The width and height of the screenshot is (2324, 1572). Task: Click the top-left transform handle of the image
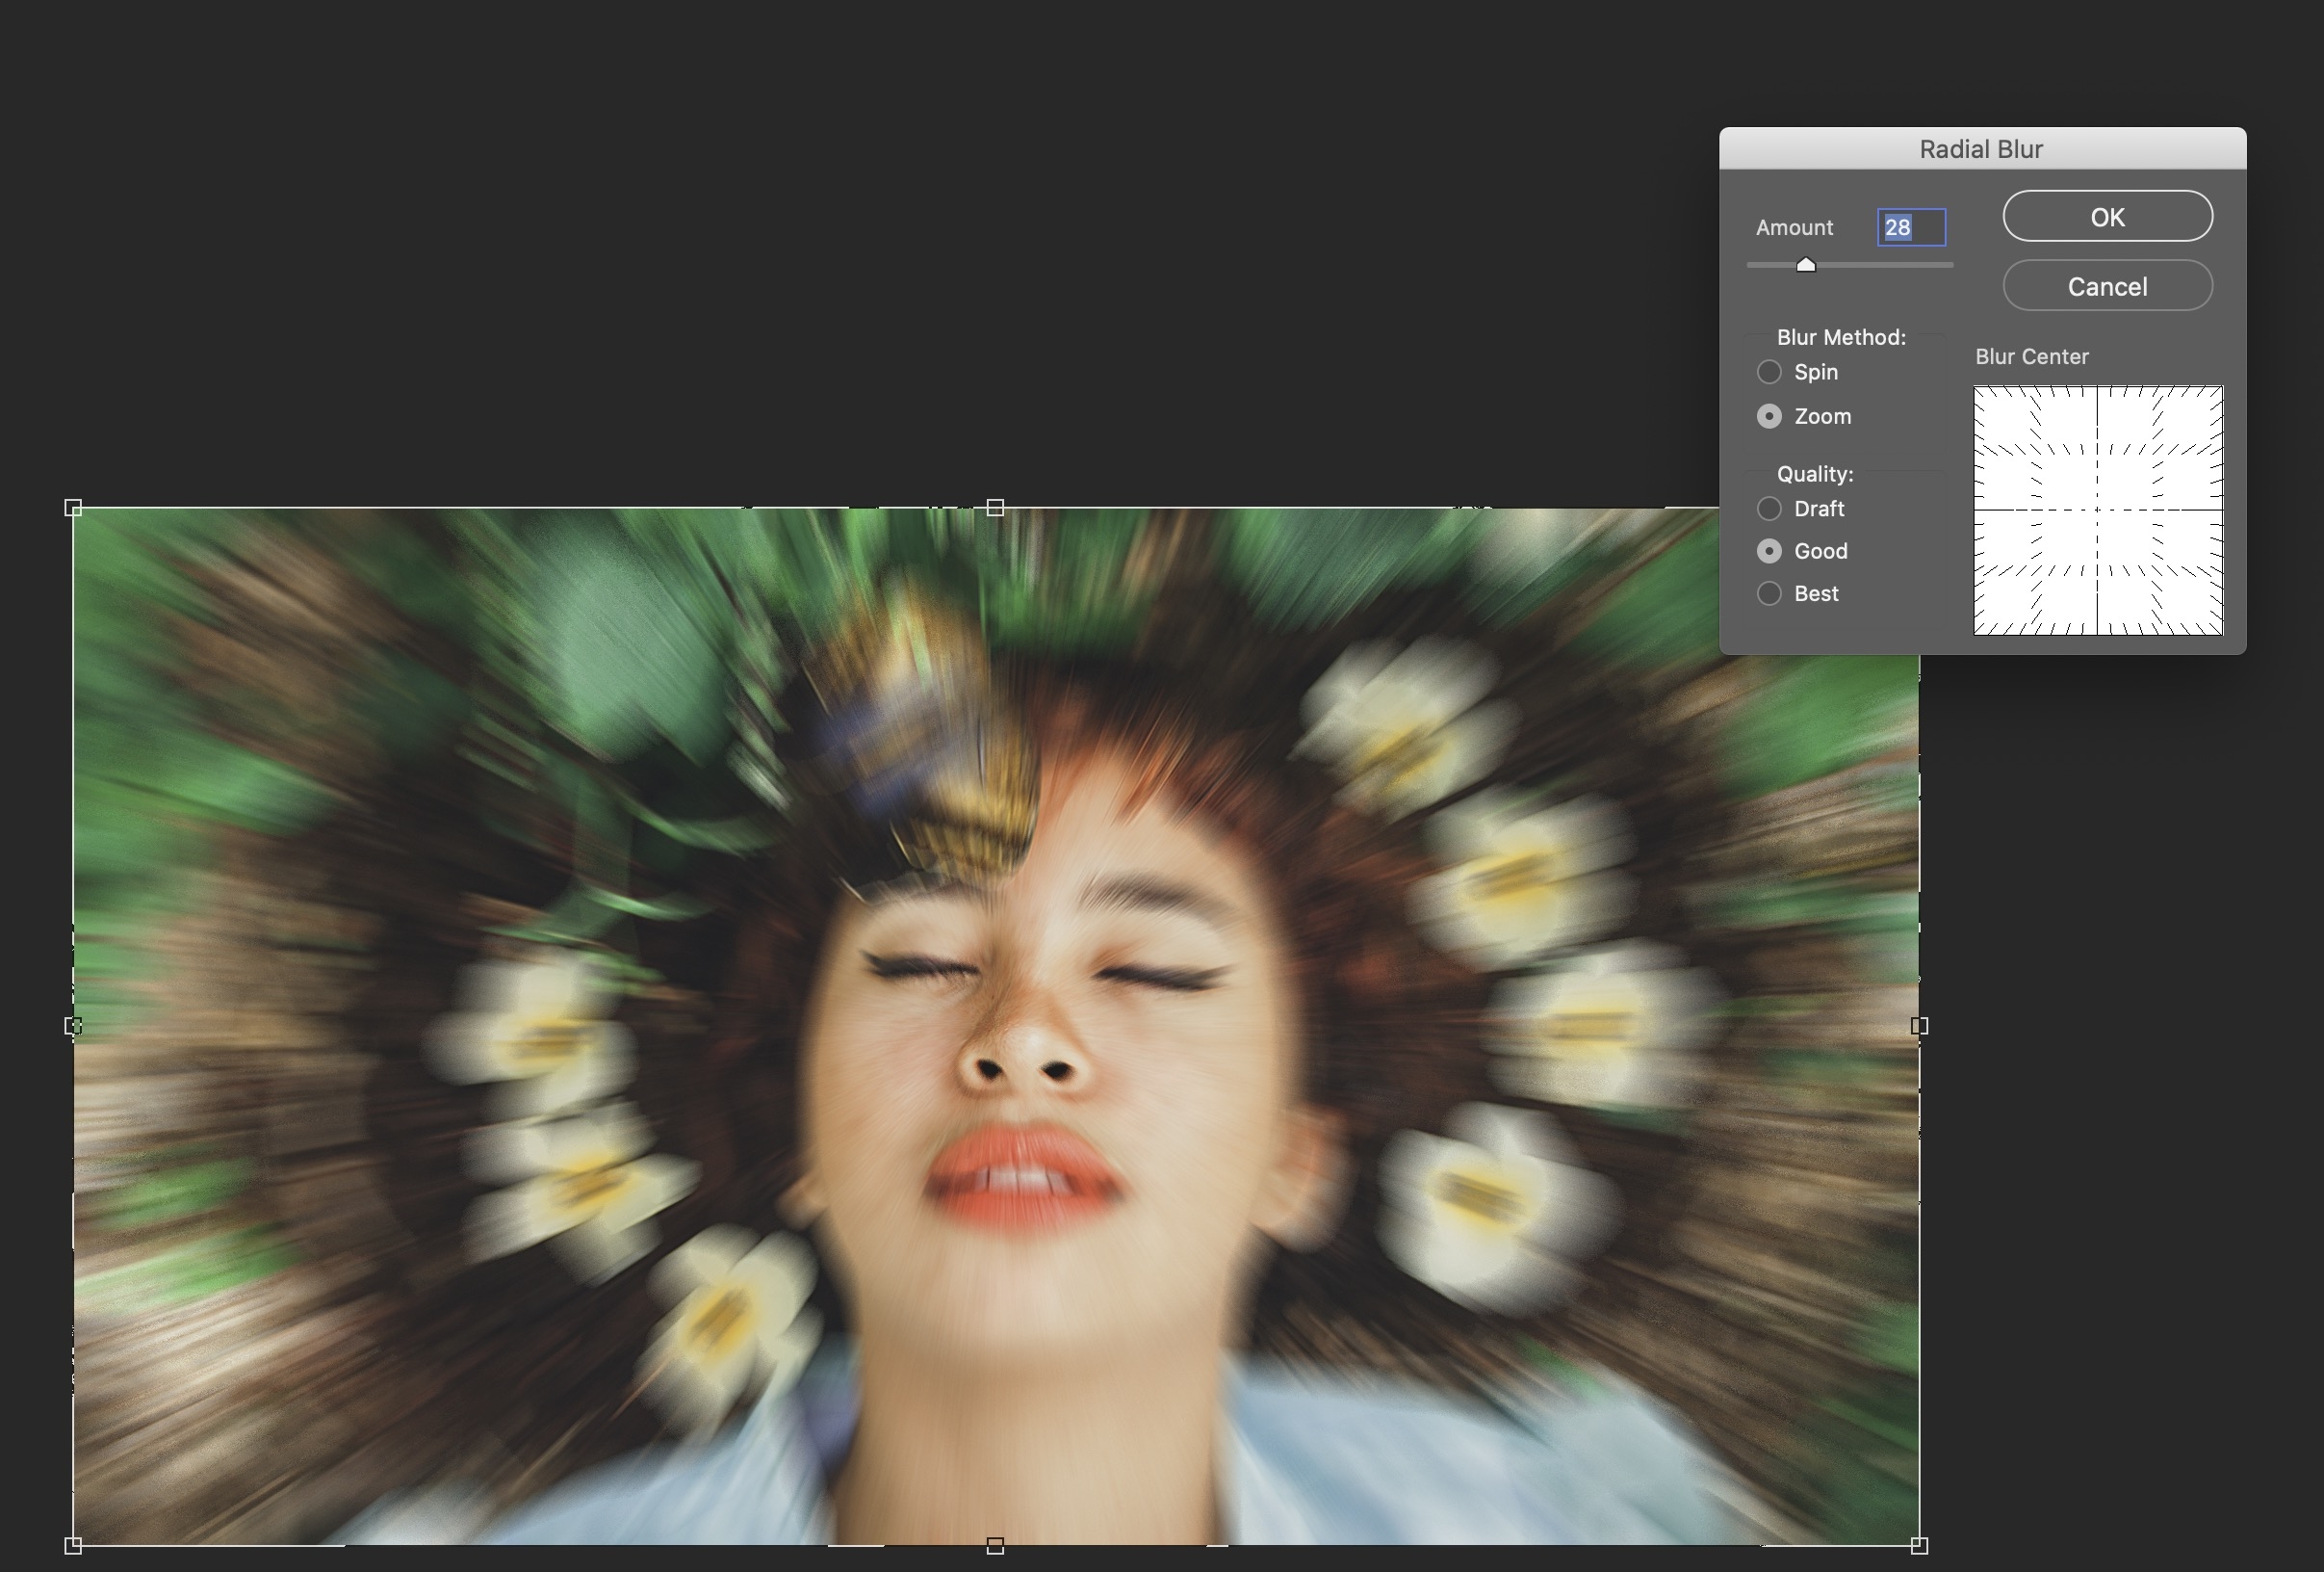[x=73, y=509]
